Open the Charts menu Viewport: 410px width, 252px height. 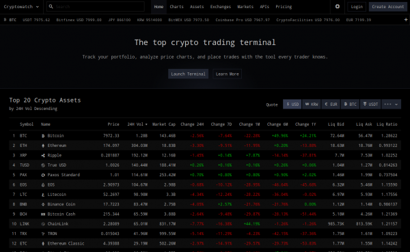point(176,7)
